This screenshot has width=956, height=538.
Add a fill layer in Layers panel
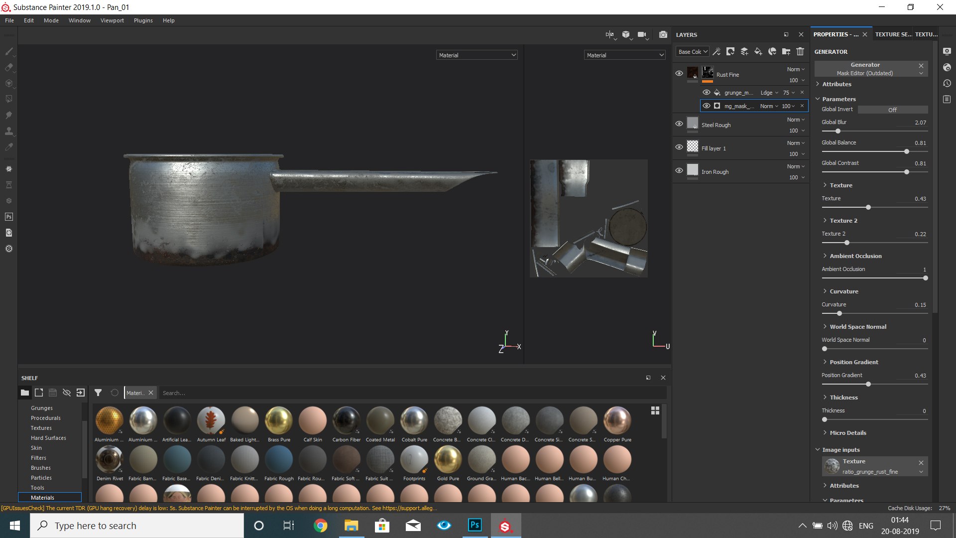click(758, 51)
